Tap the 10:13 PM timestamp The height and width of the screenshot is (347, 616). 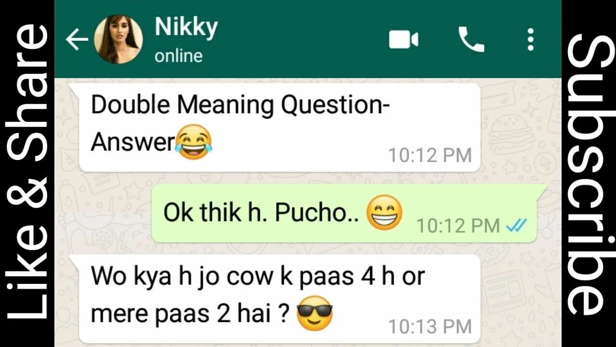[430, 326]
